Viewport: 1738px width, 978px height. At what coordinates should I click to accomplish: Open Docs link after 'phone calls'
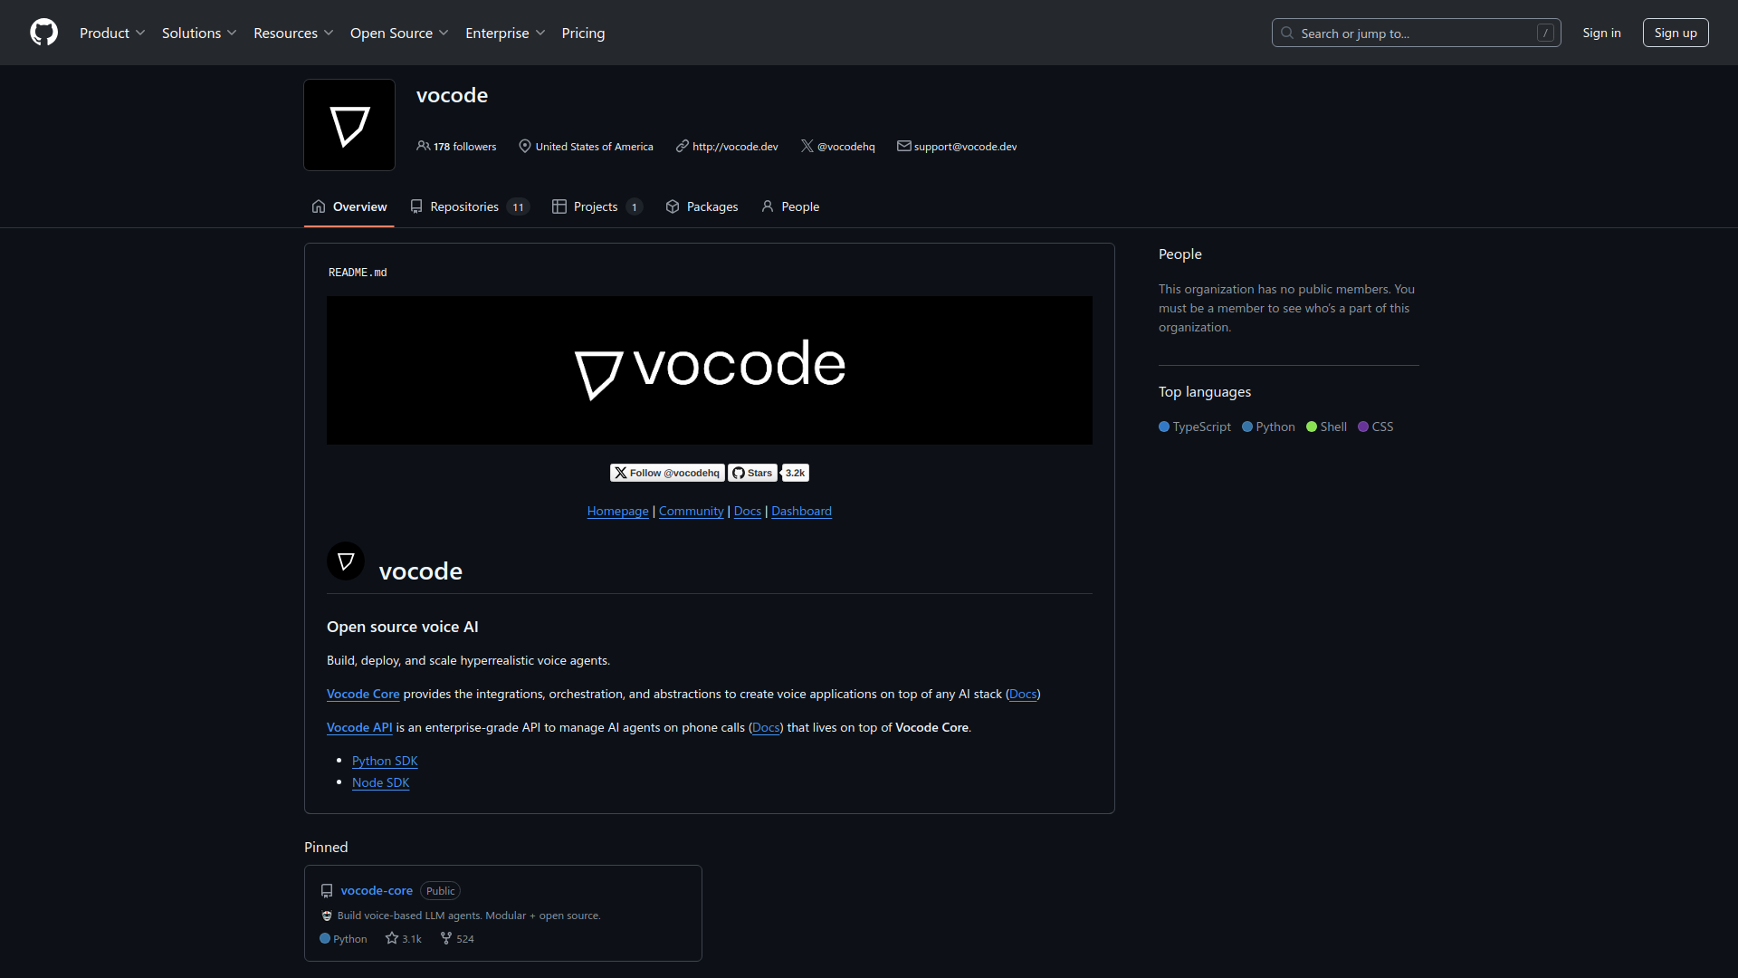[766, 727]
